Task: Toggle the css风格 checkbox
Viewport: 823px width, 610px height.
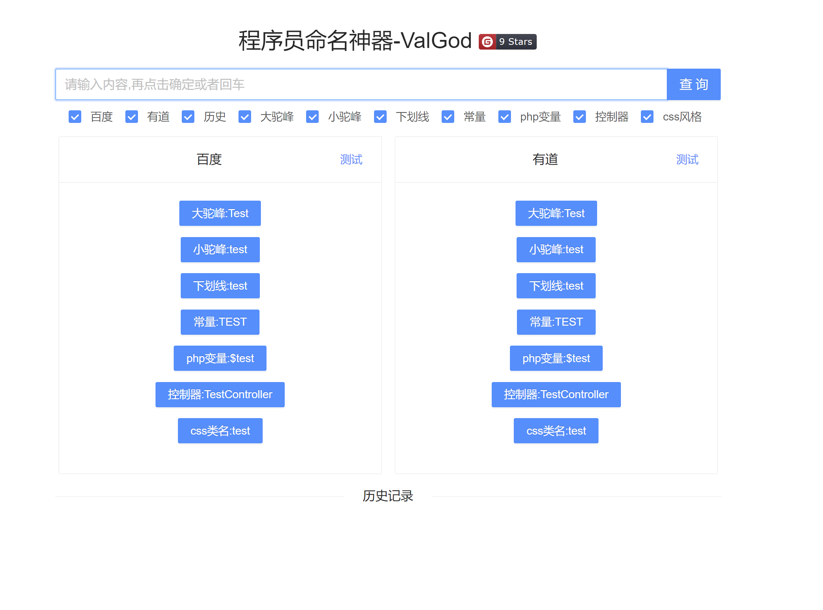Action: (647, 117)
